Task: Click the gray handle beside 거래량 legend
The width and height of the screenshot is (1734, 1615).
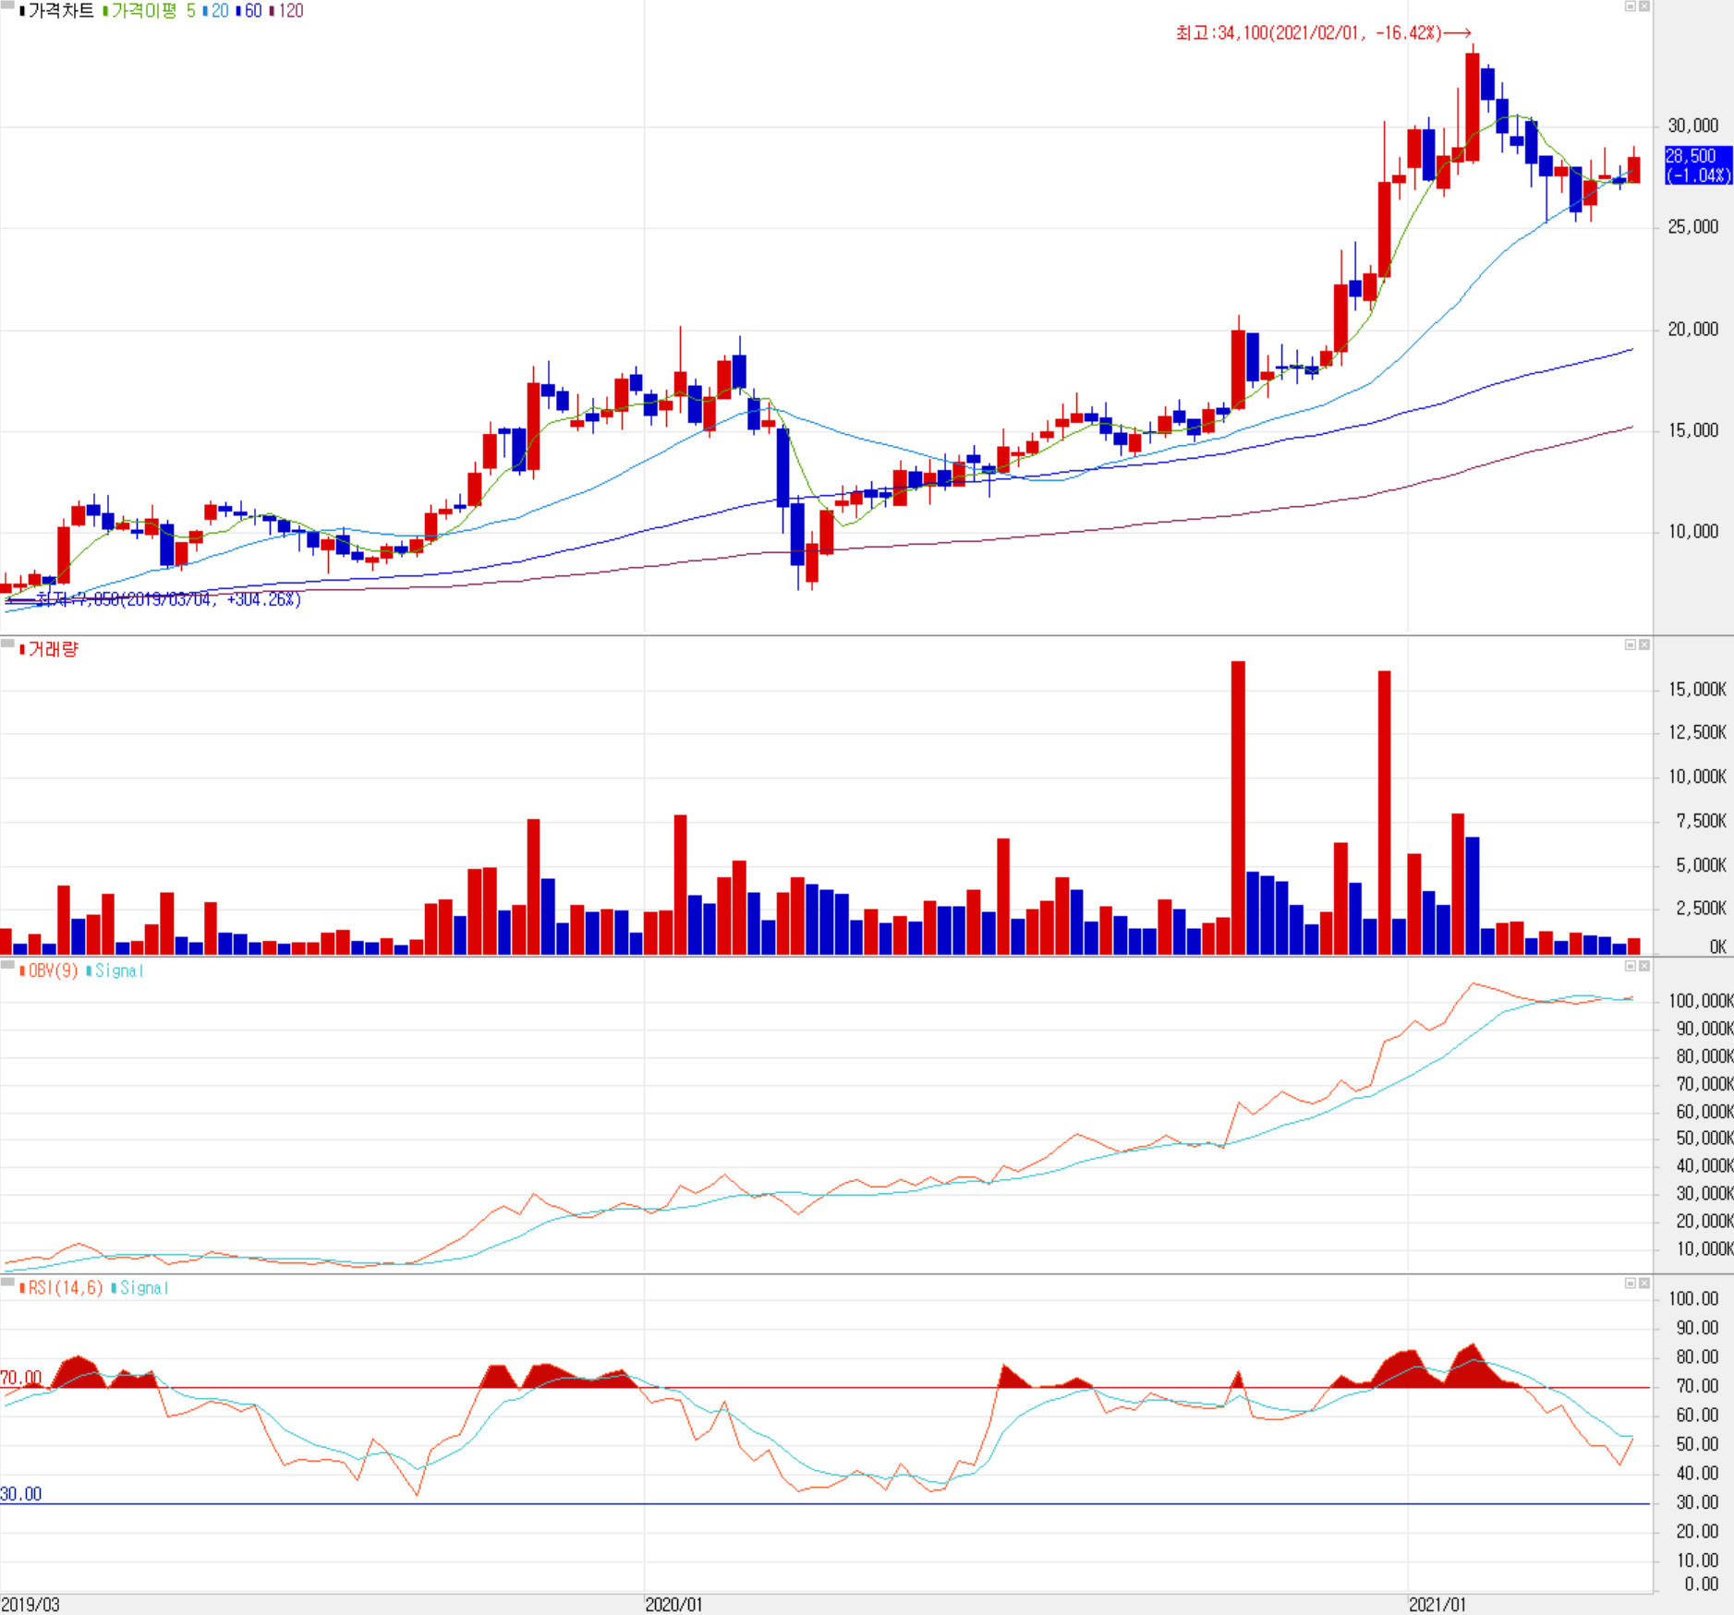Action: (x=7, y=643)
